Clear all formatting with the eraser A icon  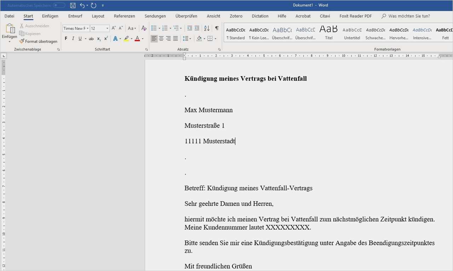click(x=144, y=28)
